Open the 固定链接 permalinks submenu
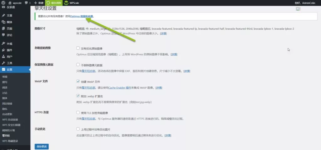The height and width of the screenshot is (150, 321). point(8,103)
